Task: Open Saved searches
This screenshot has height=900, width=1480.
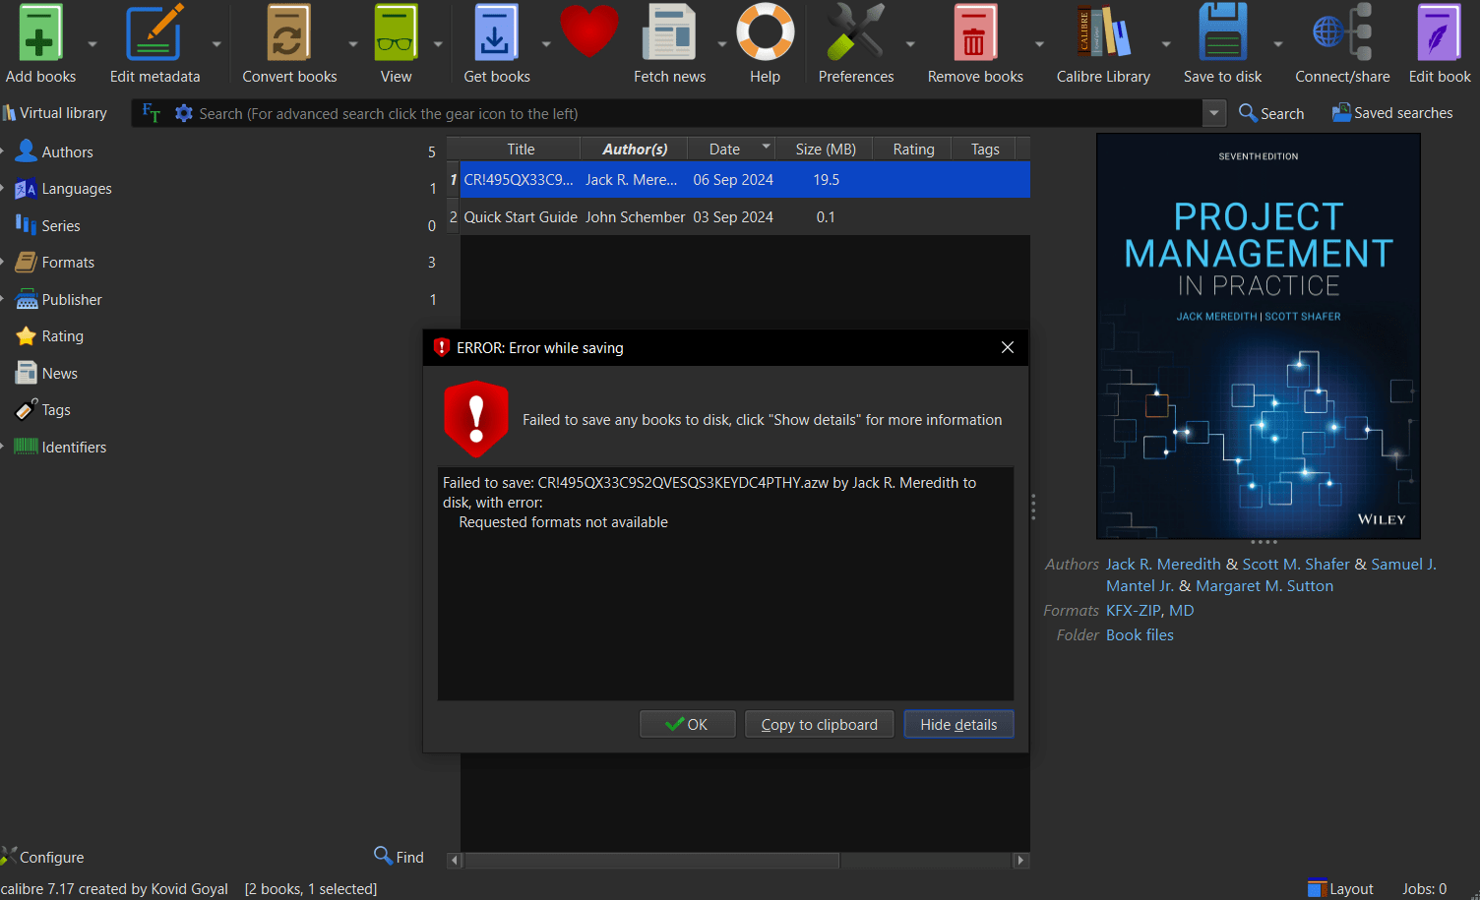Action: point(1392,113)
